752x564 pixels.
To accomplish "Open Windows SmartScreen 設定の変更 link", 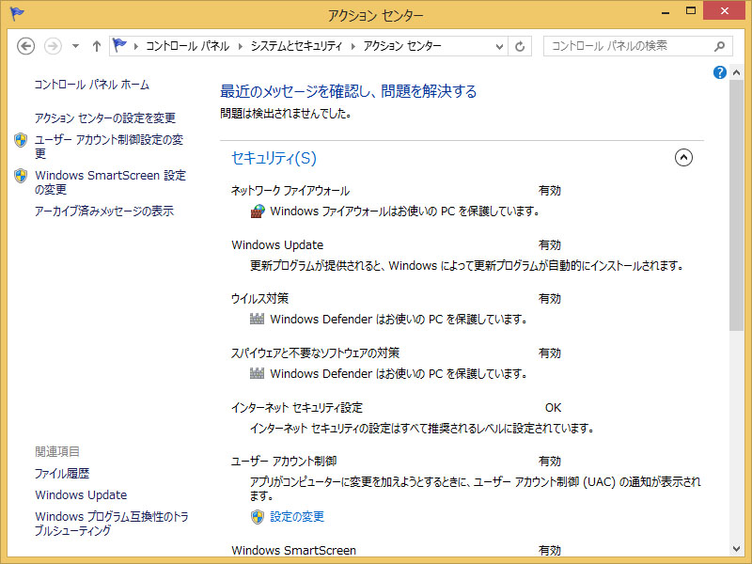I will pos(110,182).
